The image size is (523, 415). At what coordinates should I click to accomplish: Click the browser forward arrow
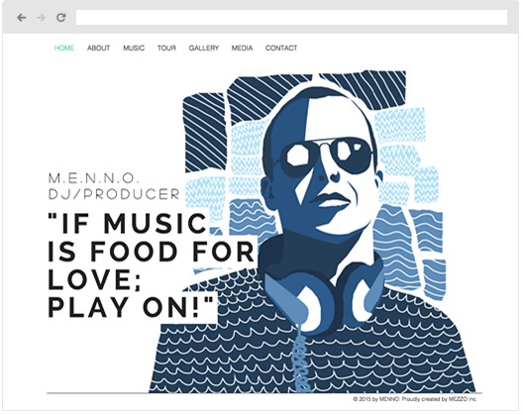(x=41, y=18)
